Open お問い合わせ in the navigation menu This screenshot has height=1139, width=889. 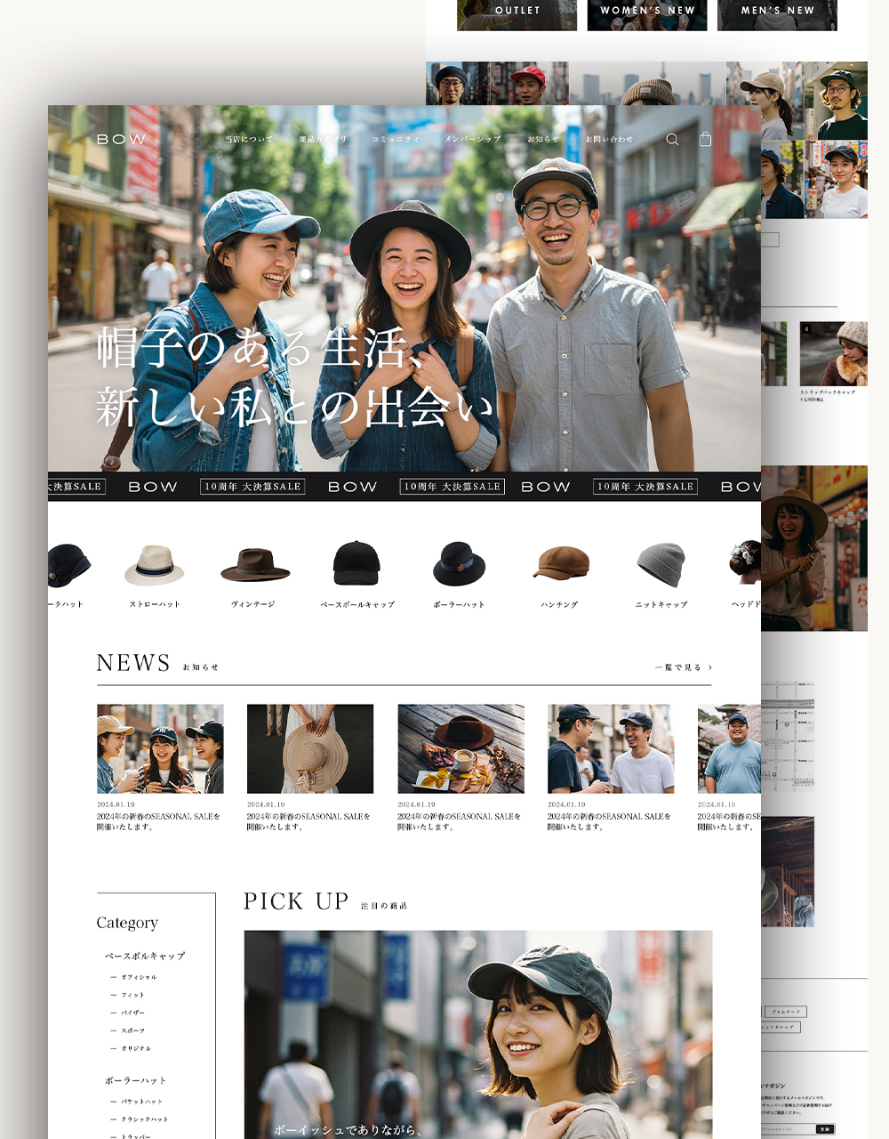[609, 140]
